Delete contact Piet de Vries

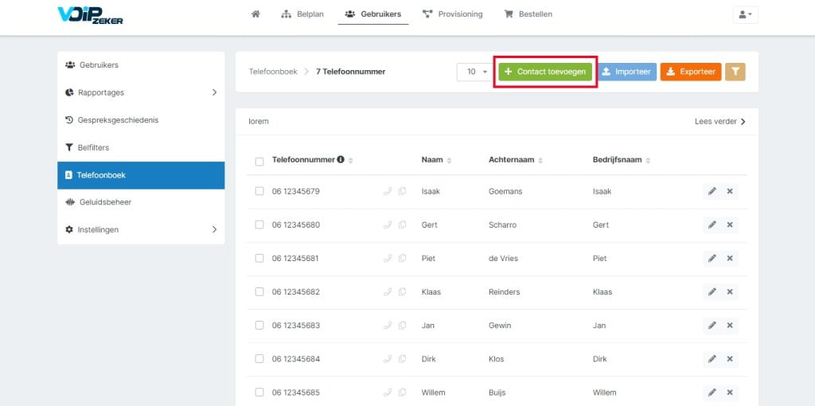(730, 259)
